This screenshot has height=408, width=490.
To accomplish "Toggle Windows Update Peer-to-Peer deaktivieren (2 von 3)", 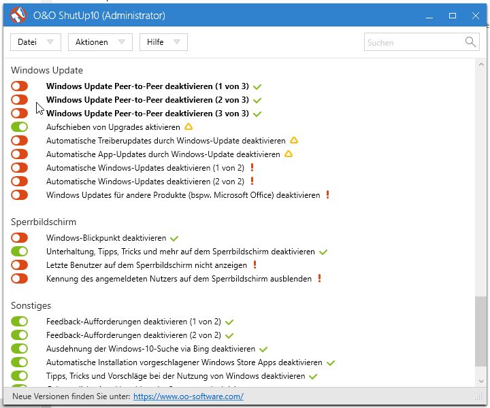I will click(19, 99).
